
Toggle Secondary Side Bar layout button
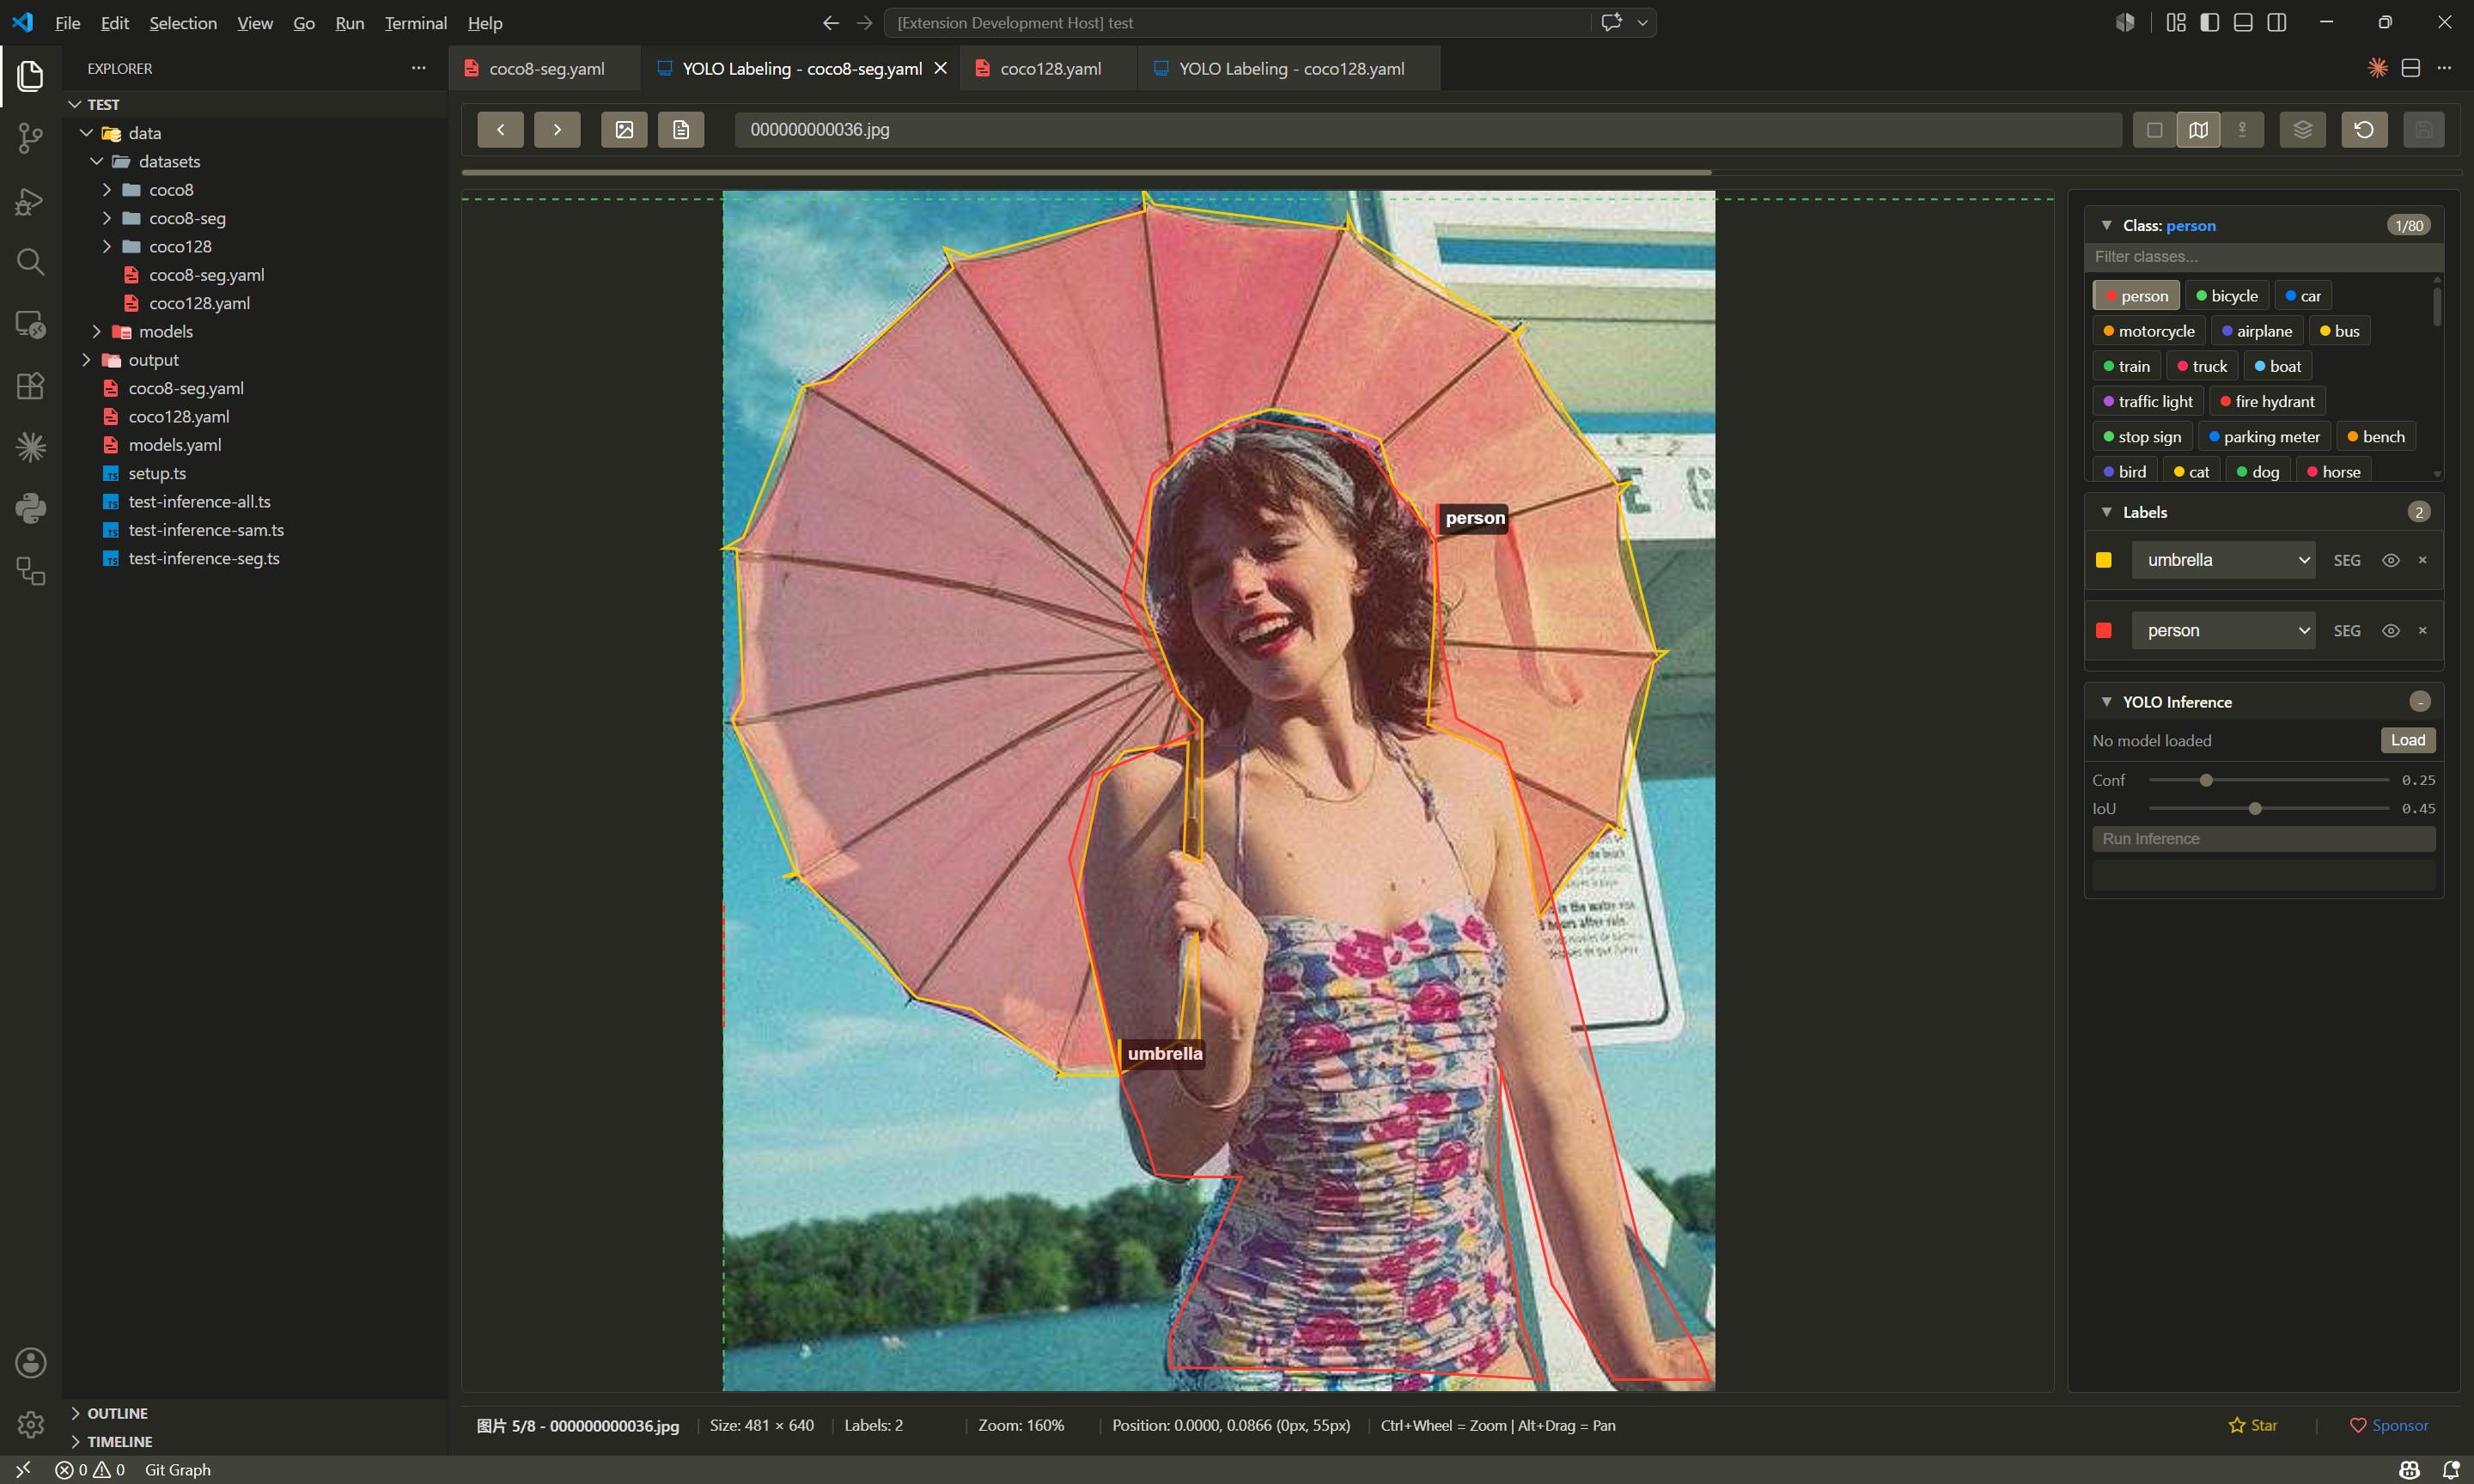(x=2277, y=22)
